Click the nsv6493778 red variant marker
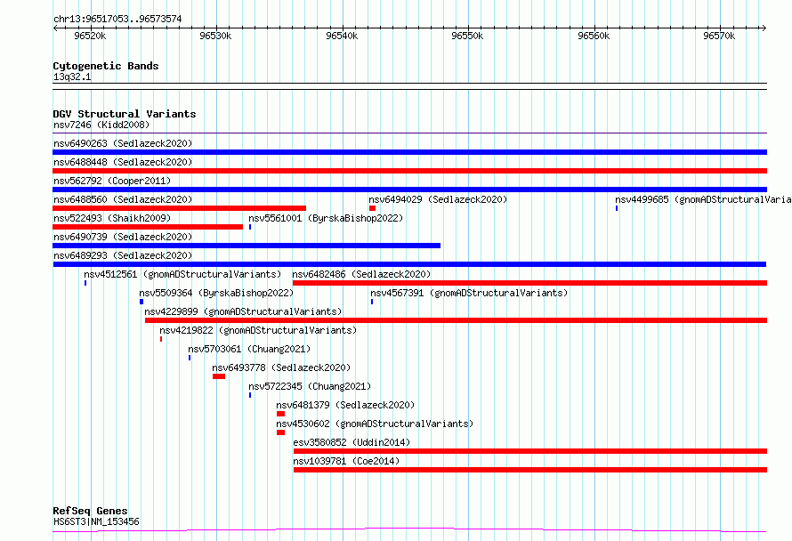Viewport: 792px width, 541px height. (219, 376)
